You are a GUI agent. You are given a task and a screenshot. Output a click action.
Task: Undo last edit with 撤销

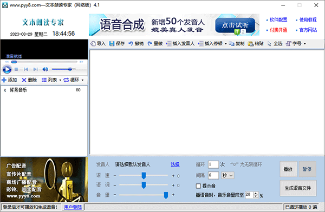(x=136, y=43)
